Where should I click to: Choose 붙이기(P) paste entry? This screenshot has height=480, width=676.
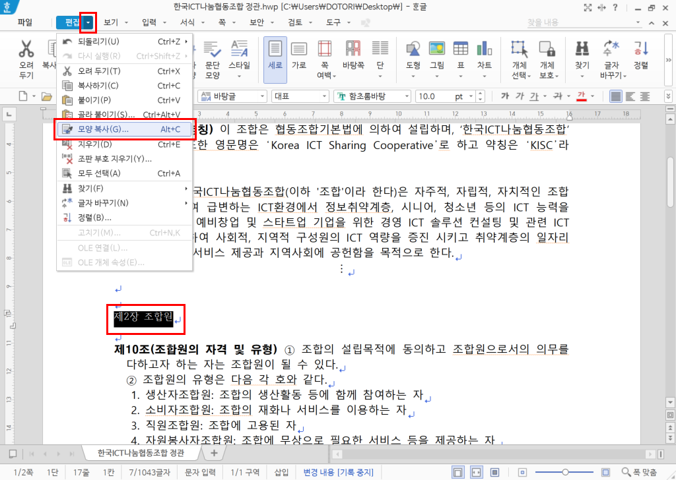(125, 100)
